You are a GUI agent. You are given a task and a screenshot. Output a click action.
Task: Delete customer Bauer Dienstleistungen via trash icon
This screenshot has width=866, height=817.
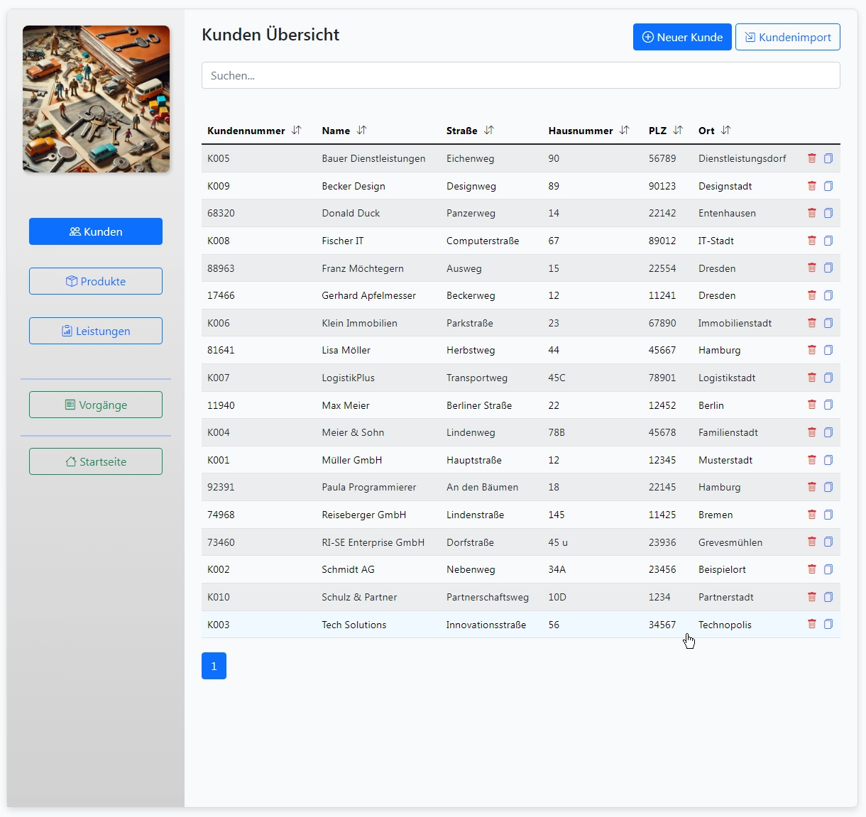coord(811,158)
